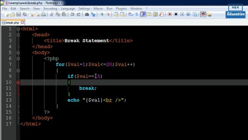Click the echo keyword on line 13
248x140 pixels.
point(73,100)
